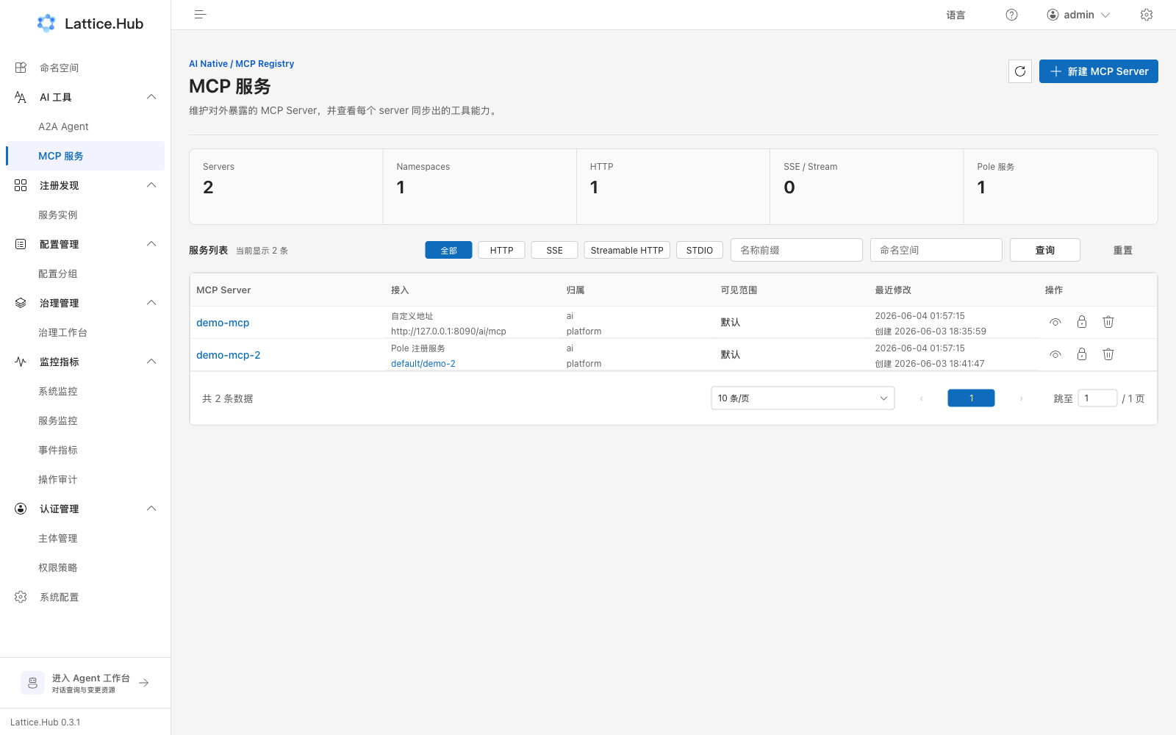The height and width of the screenshot is (735, 1176).
Task: Delete demo-mcp-2 with the trash icon
Action: click(1108, 354)
